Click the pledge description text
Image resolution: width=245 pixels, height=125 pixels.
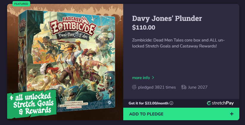[x=178, y=43]
